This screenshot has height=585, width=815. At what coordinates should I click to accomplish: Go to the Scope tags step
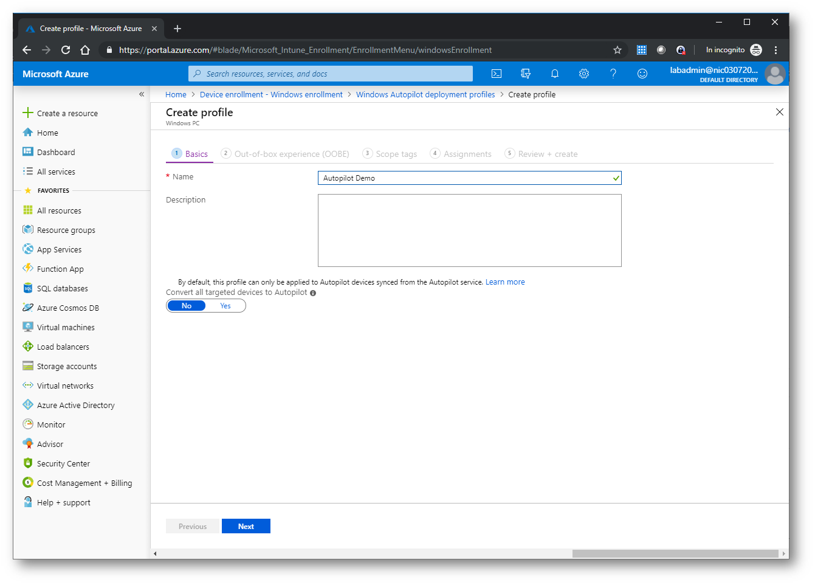coord(390,154)
